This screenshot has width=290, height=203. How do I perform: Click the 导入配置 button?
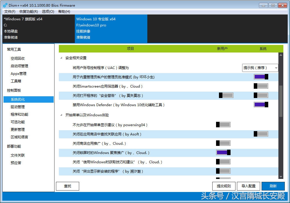(249, 186)
